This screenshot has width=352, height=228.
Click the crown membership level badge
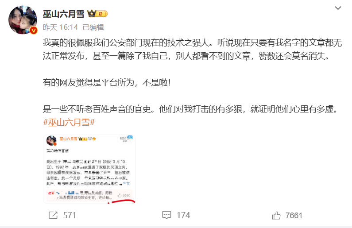(97, 14)
